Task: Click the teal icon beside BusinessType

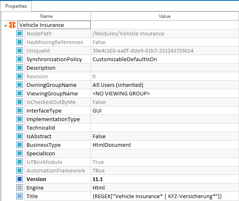Action: [20, 145]
